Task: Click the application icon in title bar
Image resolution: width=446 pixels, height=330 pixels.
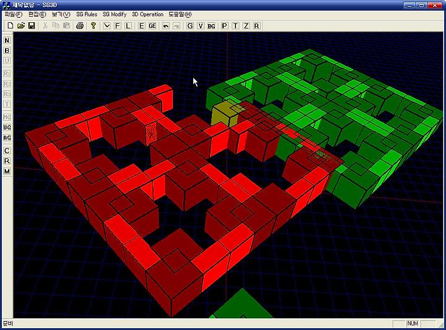Action: click(6, 5)
